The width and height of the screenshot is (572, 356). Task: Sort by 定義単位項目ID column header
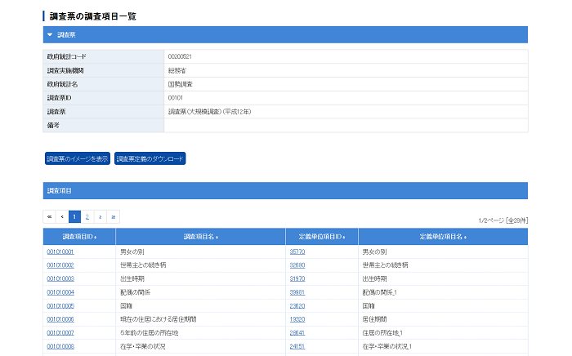point(322,237)
